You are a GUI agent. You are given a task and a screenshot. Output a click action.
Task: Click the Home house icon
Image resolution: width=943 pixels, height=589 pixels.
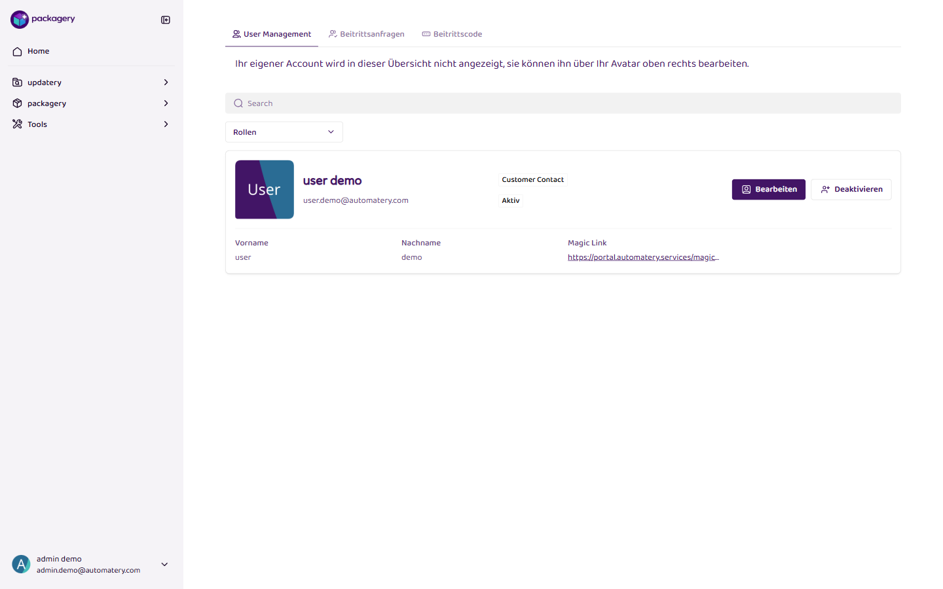[x=18, y=51]
